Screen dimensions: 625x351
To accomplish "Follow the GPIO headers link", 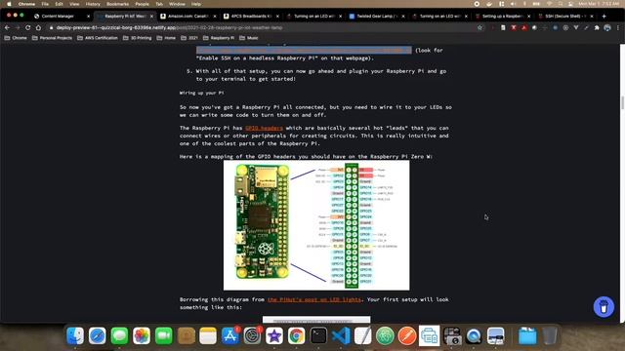I will (264, 128).
